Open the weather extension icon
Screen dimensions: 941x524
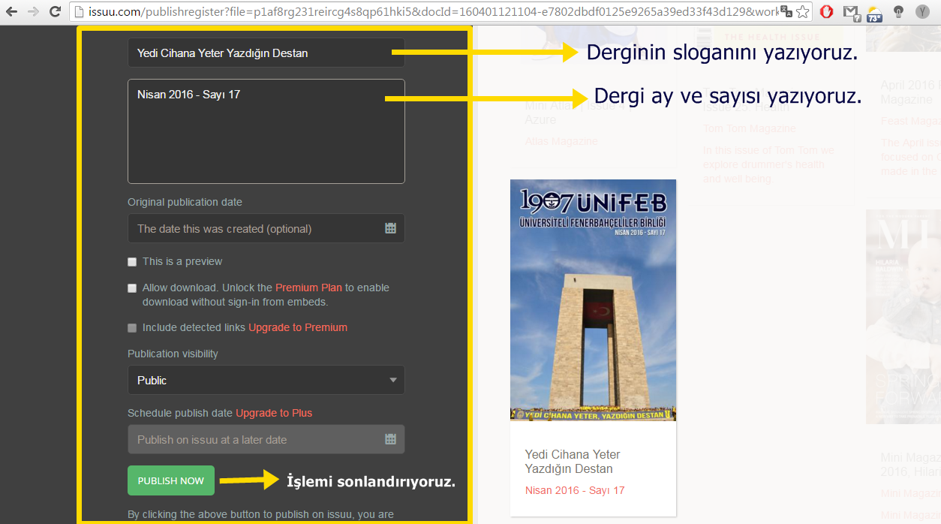[874, 13]
